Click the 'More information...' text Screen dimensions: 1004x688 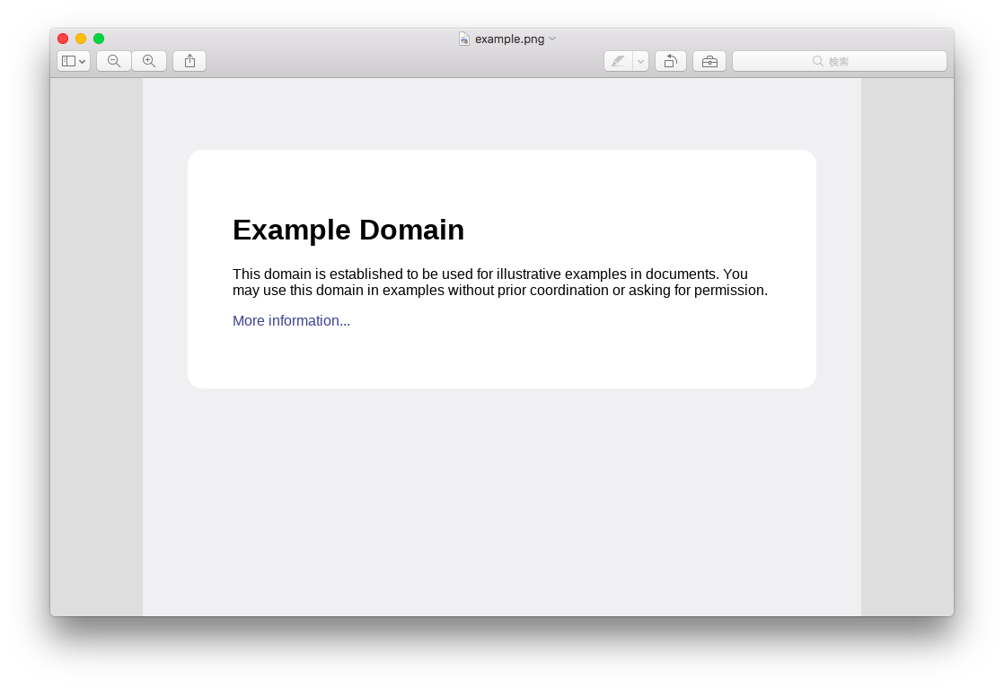pyautogui.click(x=291, y=321)
